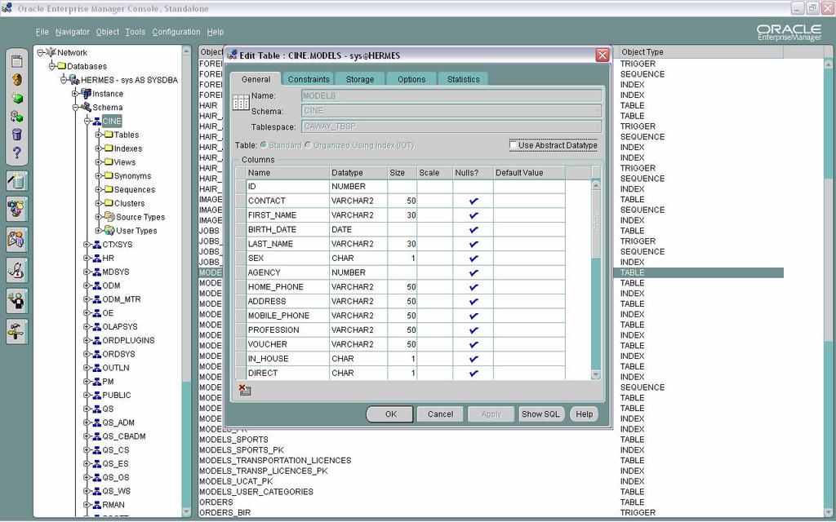The height and width of the screenshot is (522, 836).
Task: Collapse the Schema node
Action: [75, 107]
